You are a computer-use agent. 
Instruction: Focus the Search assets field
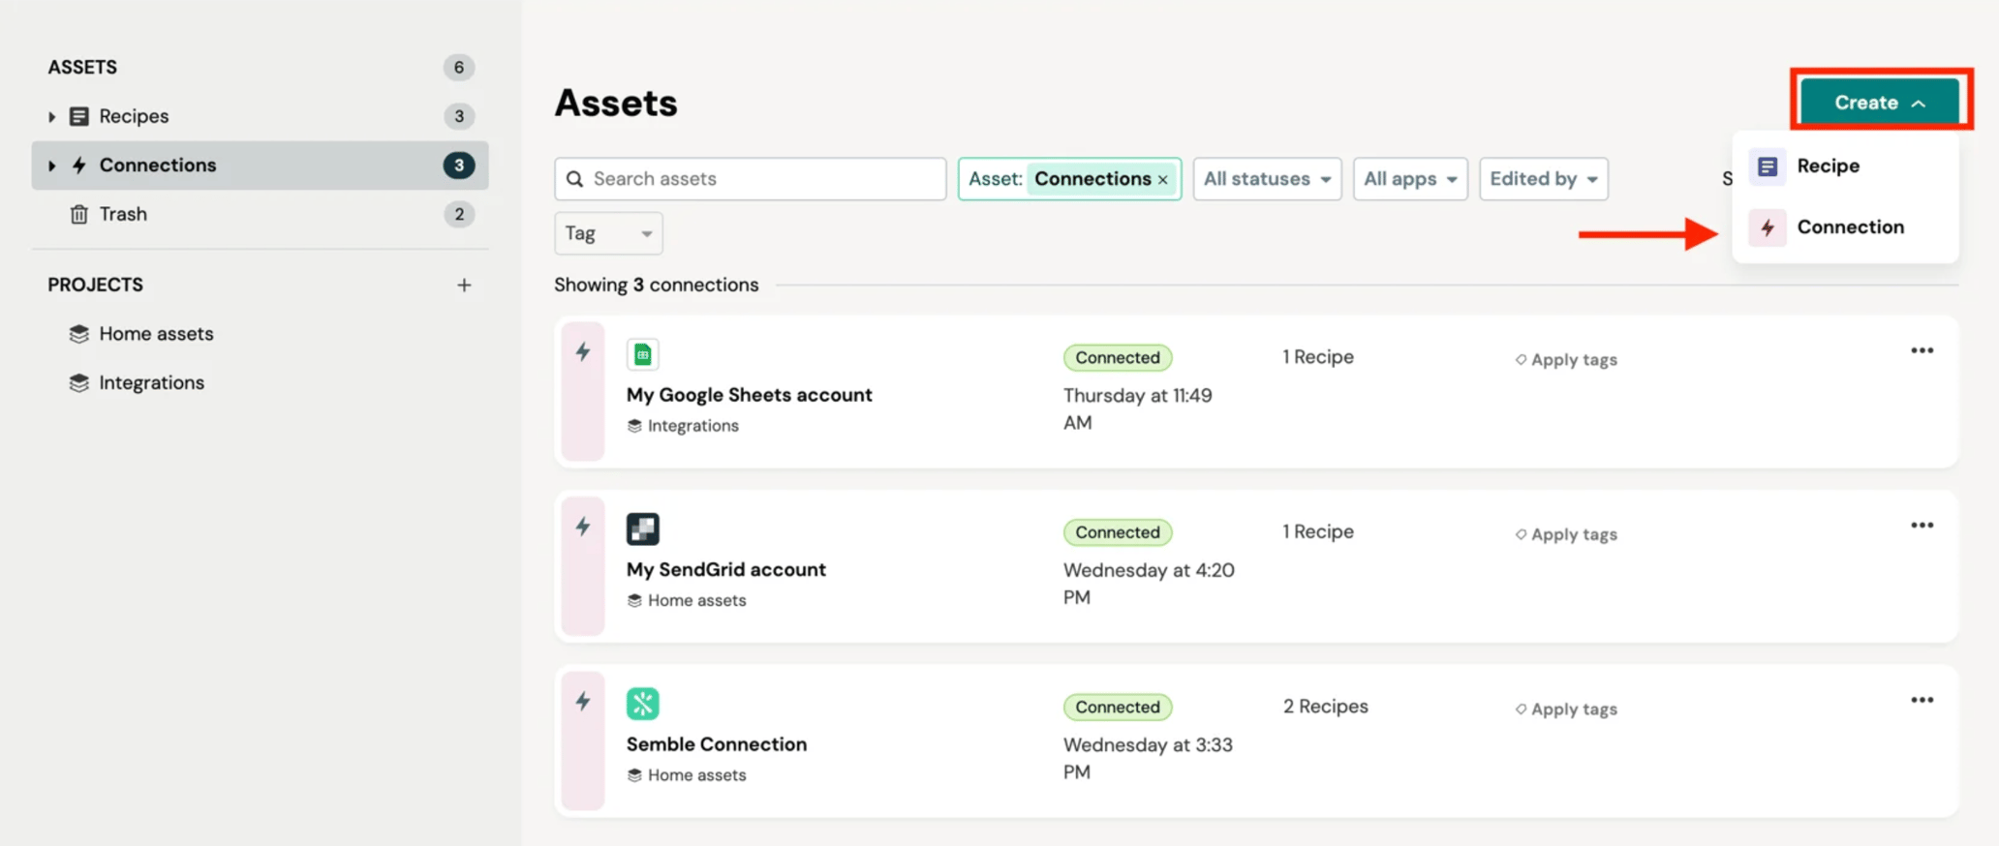tap(750, 179)
